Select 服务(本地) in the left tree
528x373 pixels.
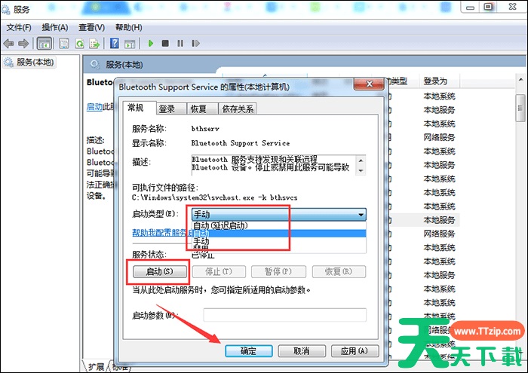35,62
